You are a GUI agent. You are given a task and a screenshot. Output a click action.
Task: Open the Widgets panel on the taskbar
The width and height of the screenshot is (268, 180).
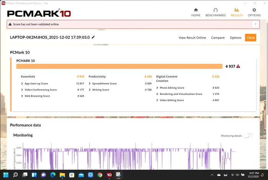34,175
